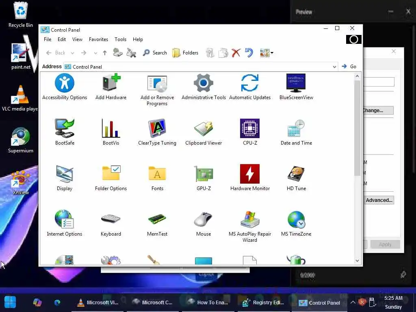
Task: Open Add or Remove Programs
Action: point(157,90)
